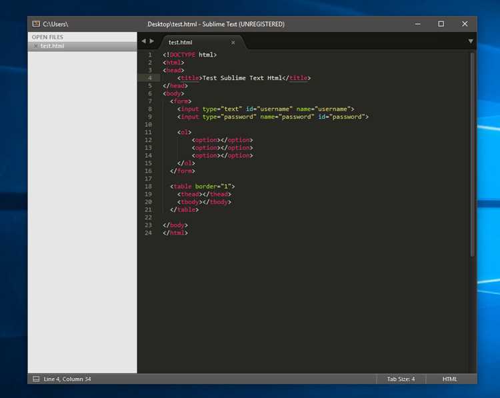Viewport: 500px width, 398px height.
Task: Close the Sublime Text window
Action: tap(465, 24)
